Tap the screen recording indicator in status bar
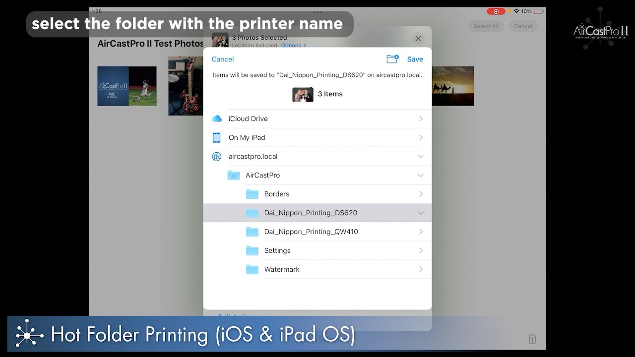This screenshot has height=357, width=635. pos(496,11)
